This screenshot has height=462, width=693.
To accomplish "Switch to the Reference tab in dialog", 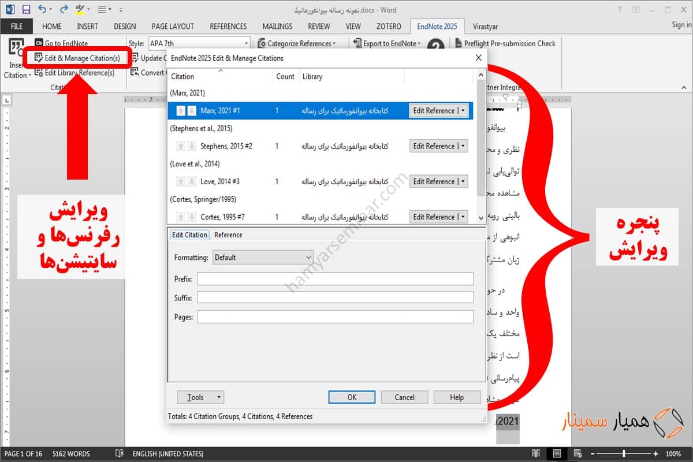I will coord(228,235).
